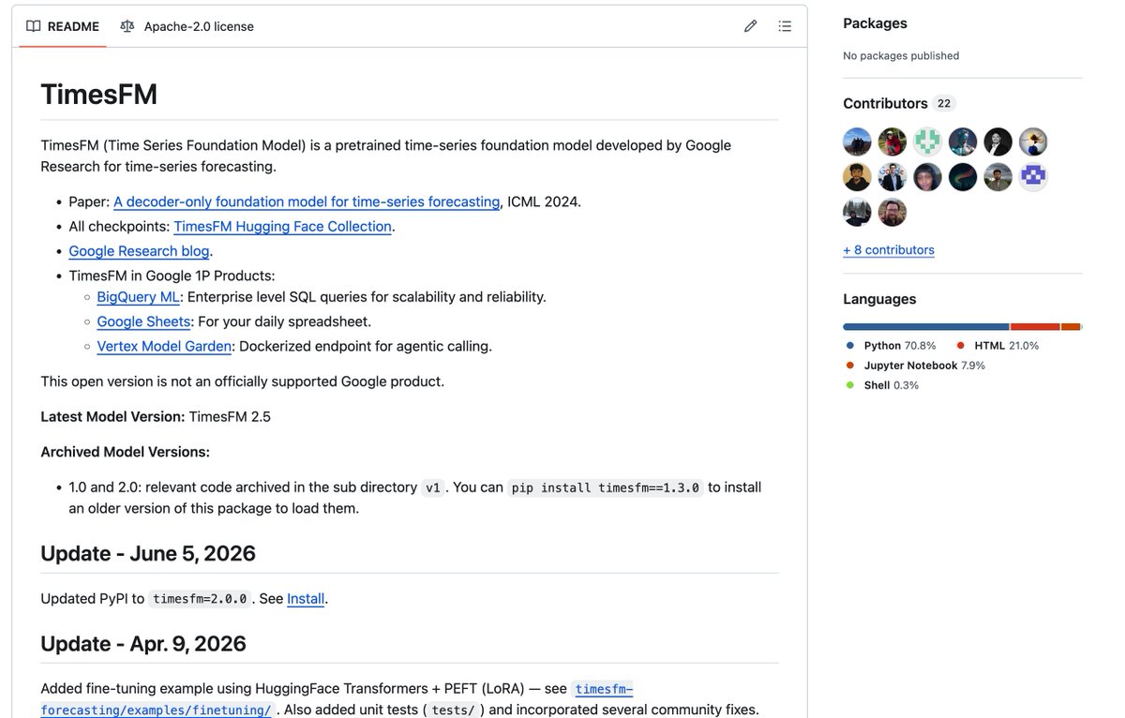
Task: Click the red HTML language dot
Action: [x=961, y=346]
